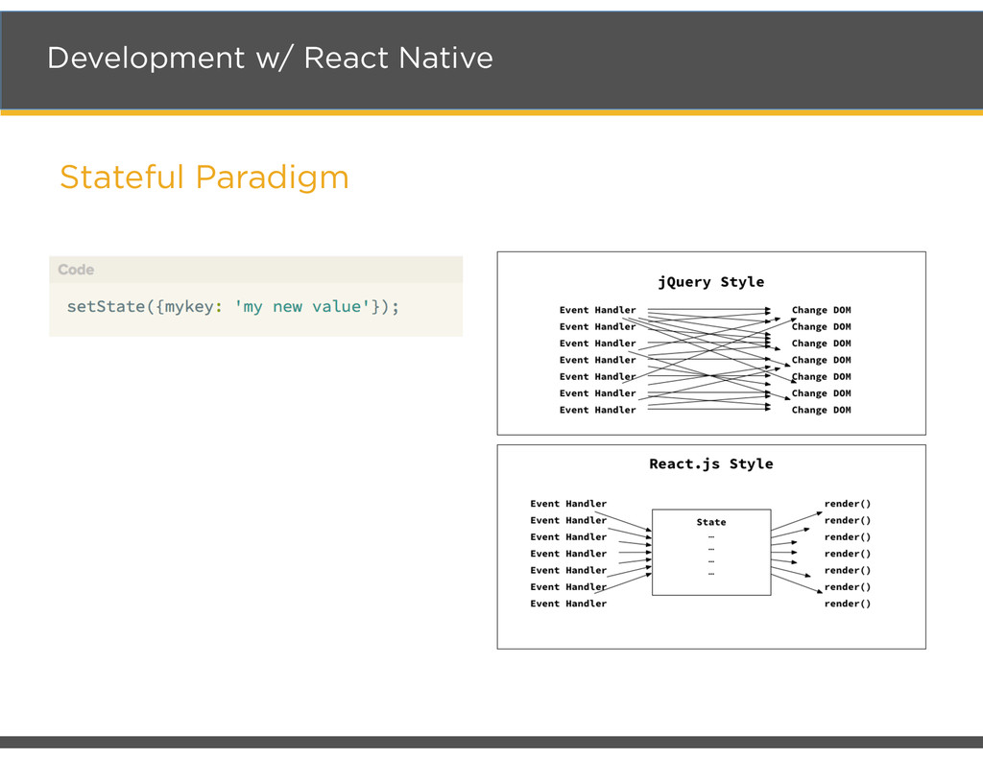Click the 'jQuery Style' diagram title

click(711, 282)
